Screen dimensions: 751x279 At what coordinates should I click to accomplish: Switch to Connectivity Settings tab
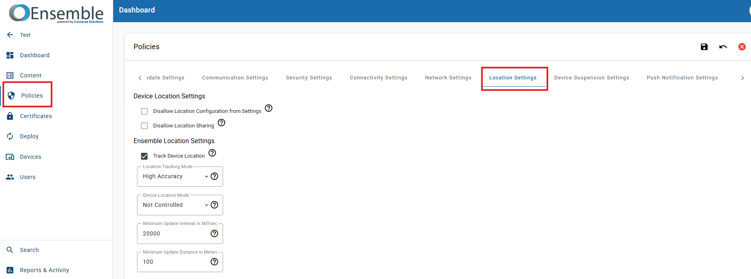pos(378,78)
